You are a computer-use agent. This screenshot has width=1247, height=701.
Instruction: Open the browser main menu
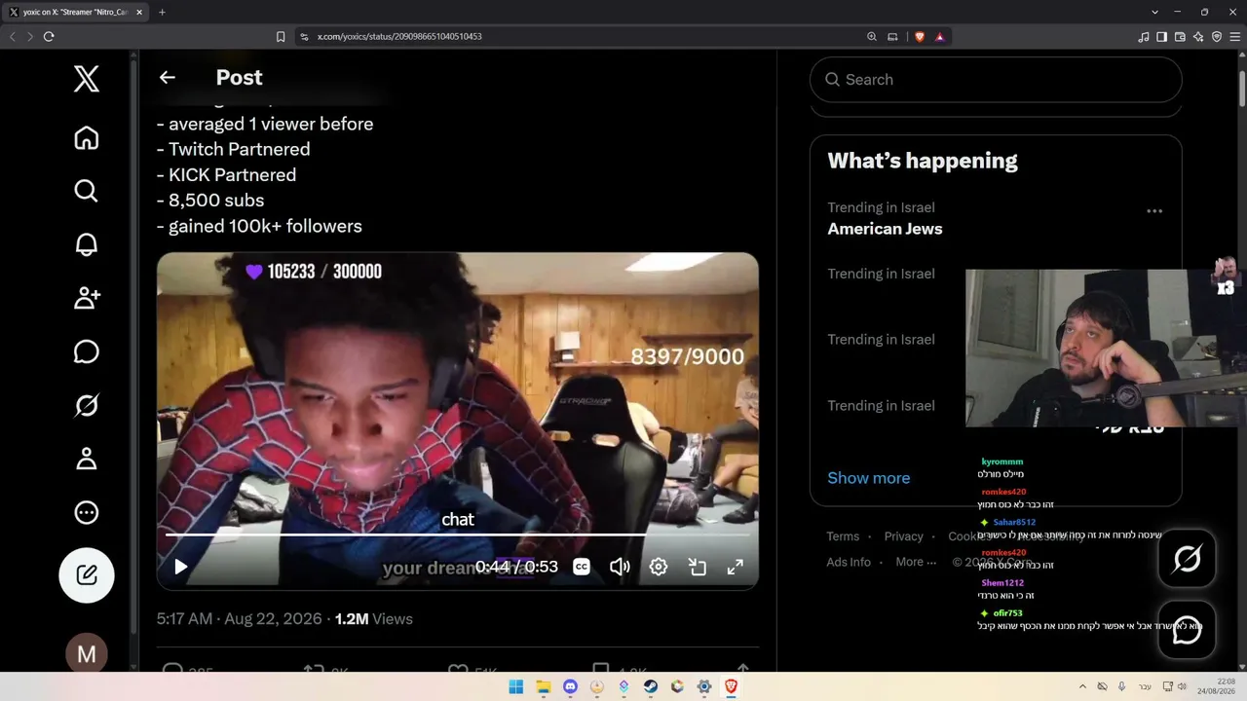click(x=1235, y=37)
